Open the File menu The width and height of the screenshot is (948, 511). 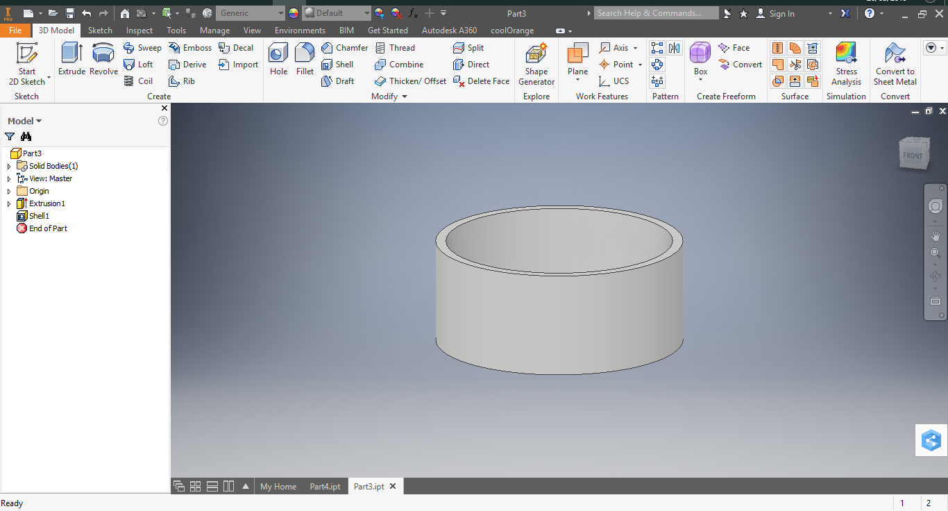(x=15, y=31)
